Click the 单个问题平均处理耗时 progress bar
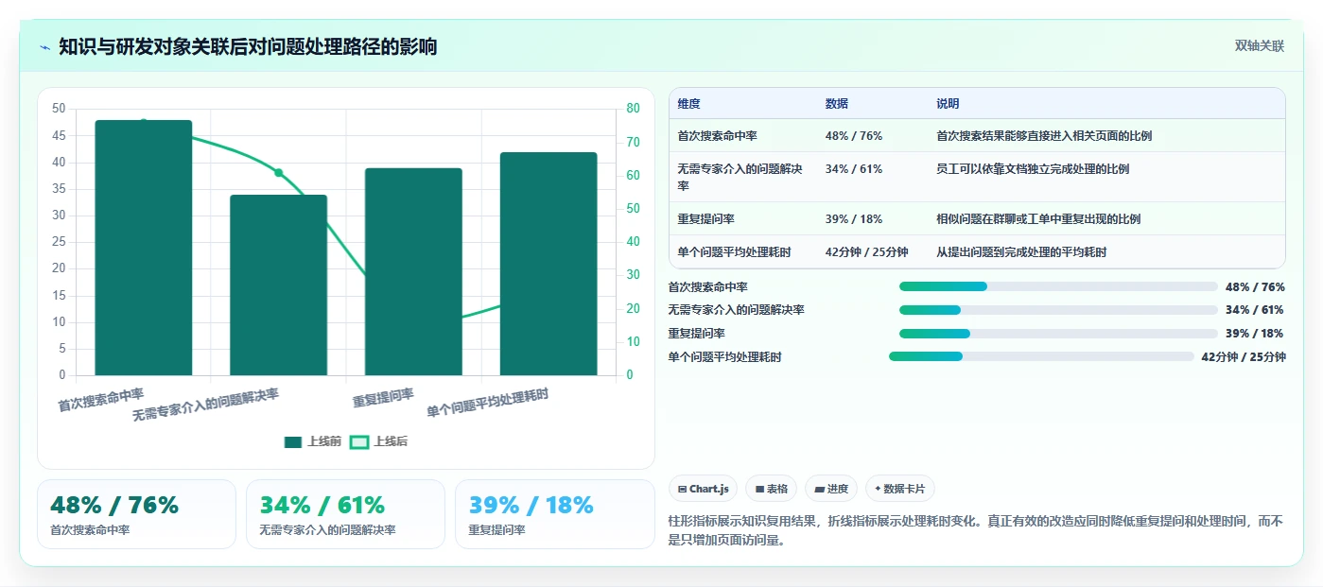 [1041, 356]
